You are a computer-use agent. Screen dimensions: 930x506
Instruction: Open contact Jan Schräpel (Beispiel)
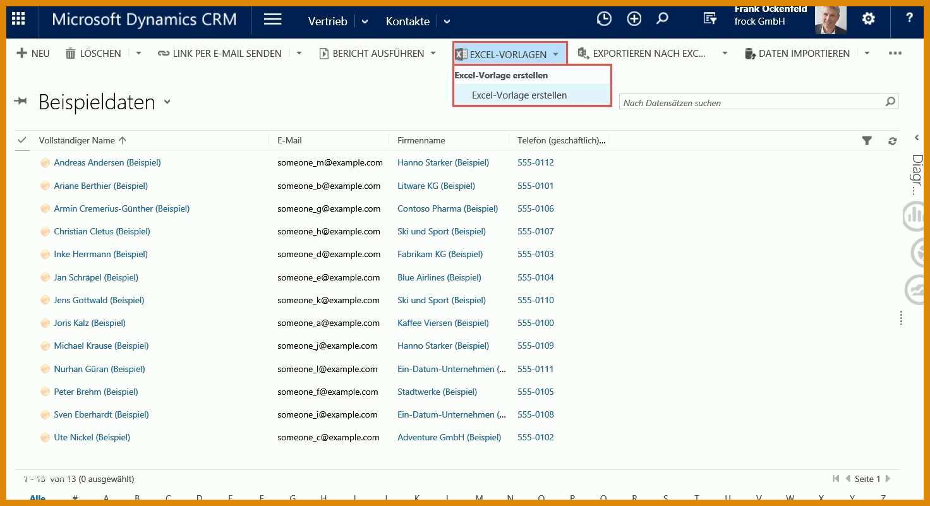pos(96,277)
